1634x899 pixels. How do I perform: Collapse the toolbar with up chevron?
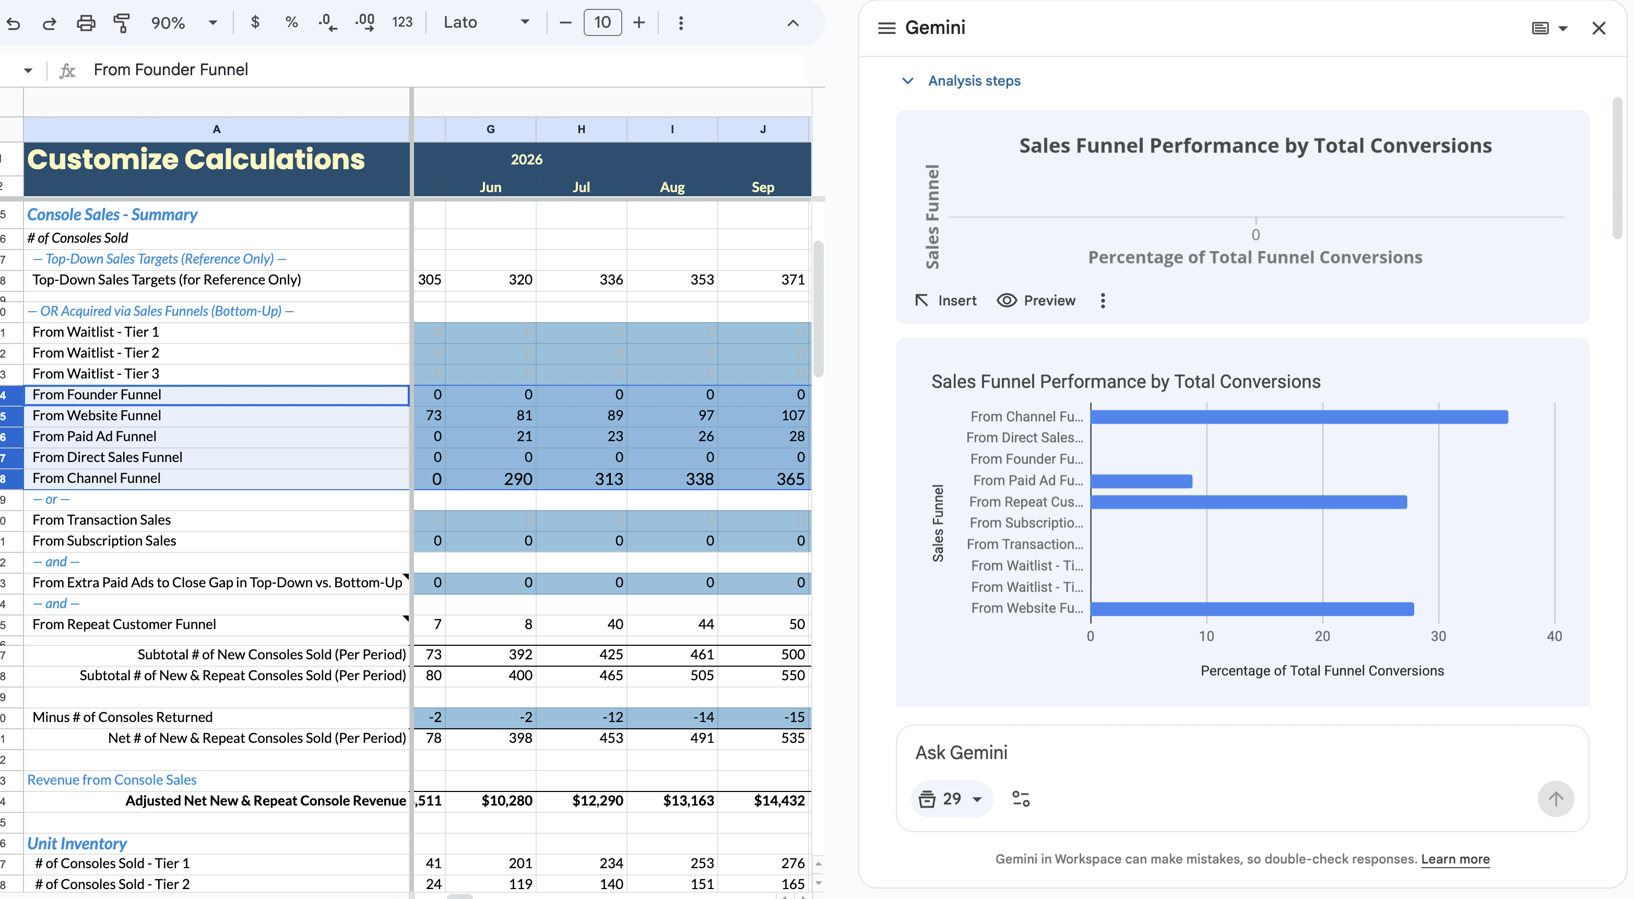792,23
